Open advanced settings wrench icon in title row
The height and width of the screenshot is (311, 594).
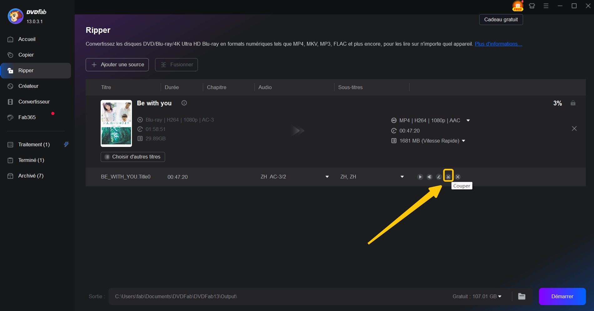pos(430,177)
